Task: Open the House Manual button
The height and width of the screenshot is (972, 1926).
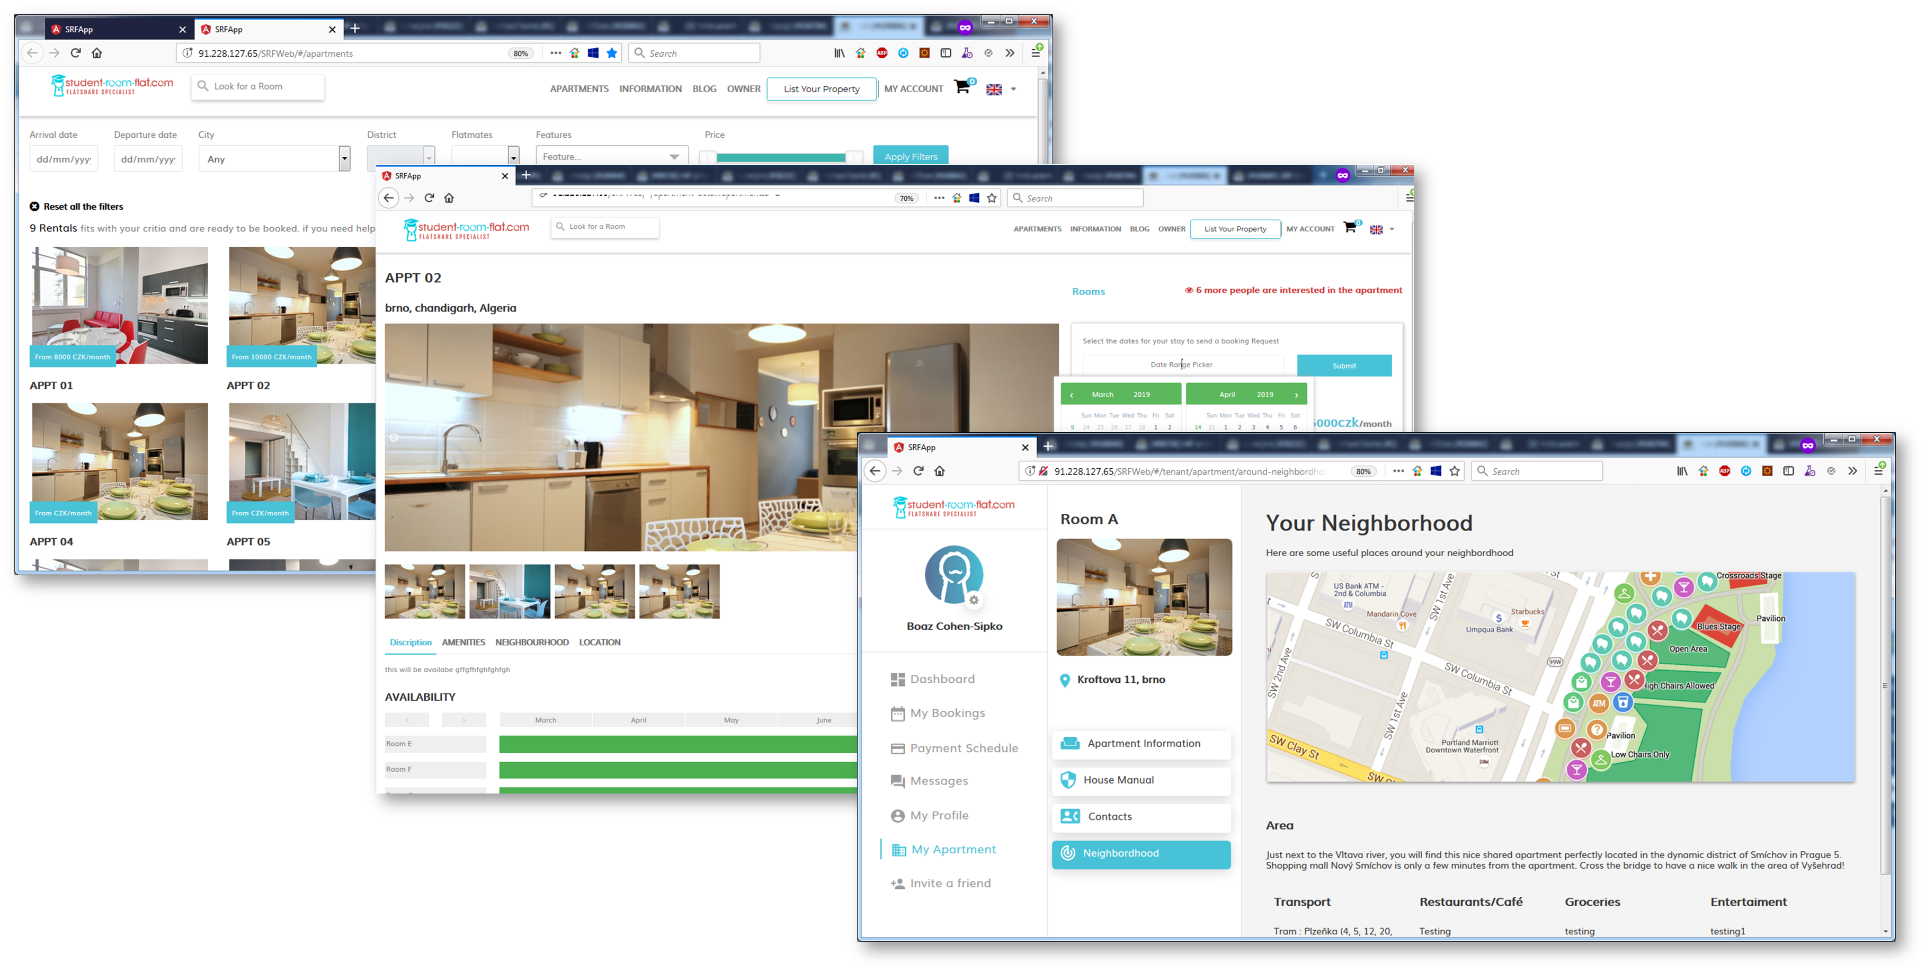Action: [1141, 781]
